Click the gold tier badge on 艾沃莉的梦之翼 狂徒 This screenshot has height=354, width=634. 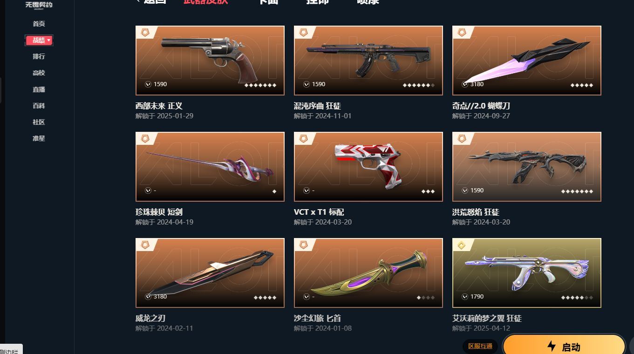[x=462, y=245]
